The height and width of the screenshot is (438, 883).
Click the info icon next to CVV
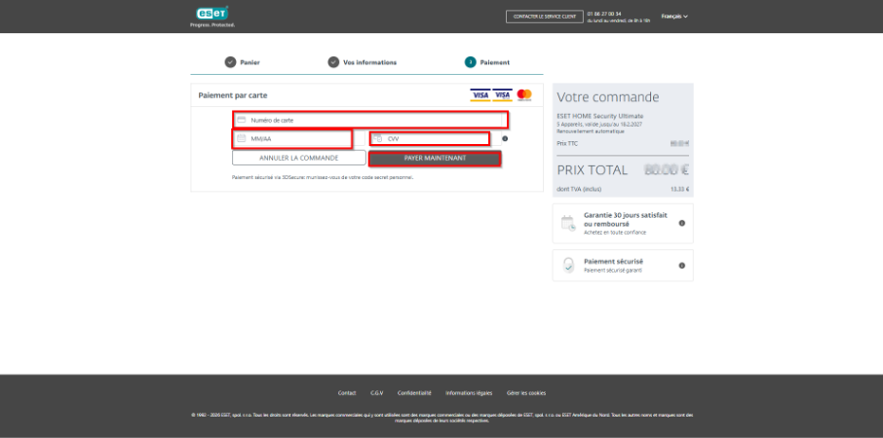click(x=505, y=138)
